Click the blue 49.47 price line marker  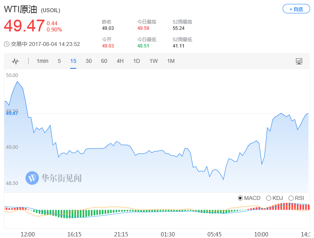(x=12, y=114)
